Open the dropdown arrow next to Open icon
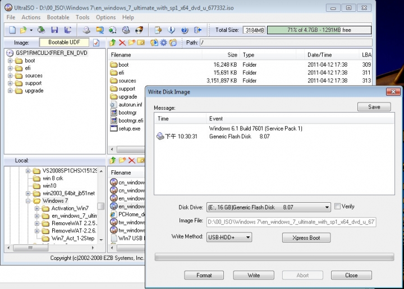The width and height of the screenshot is (404, 289). tap(31, 30)
